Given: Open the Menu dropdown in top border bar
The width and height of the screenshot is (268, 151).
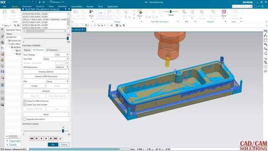Looking at the screenshot, I should (8, 25).
